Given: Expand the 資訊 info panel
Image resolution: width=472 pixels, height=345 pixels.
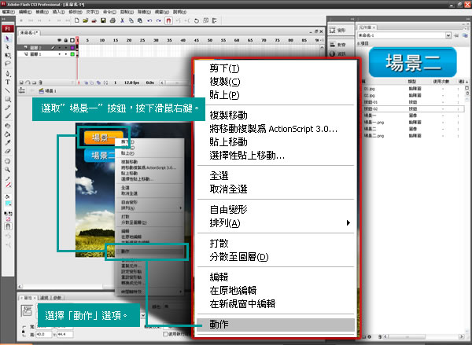Looking at the screenshot, I should (x=337, y=53).
